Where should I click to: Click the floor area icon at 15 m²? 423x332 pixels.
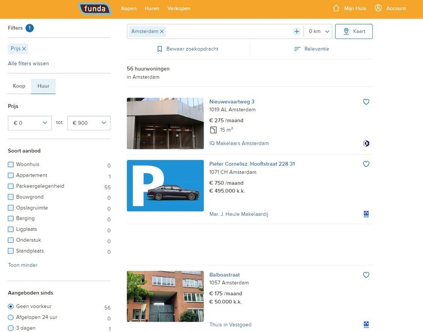click(213, 130)
